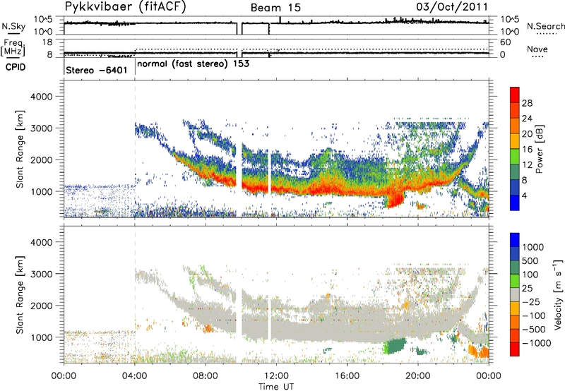
Task: Click the Freq. [MHz] axis label
Action: (13, 47)
